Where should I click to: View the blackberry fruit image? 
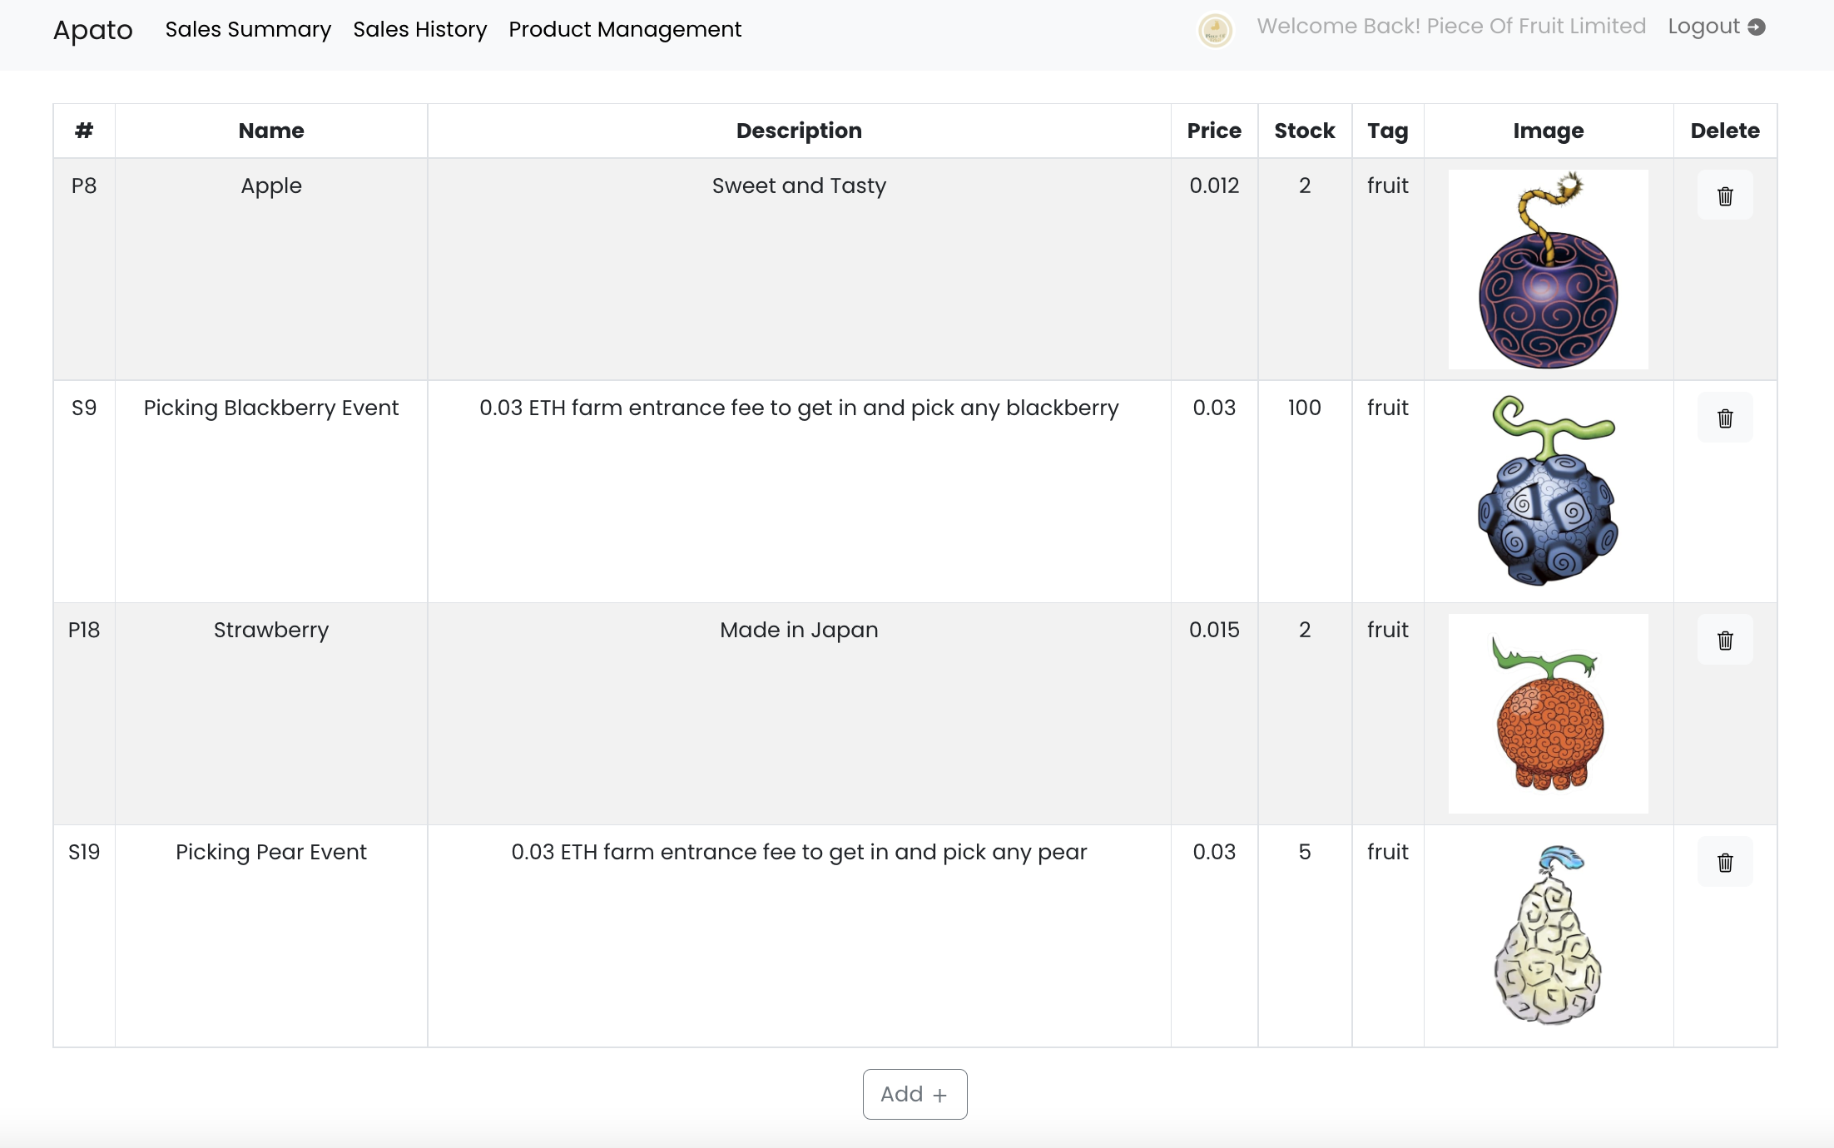point(1548,492)
